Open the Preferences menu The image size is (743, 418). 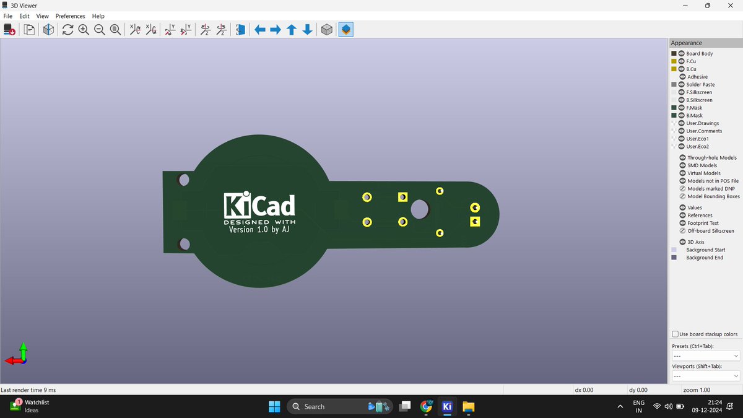point(70,15)
